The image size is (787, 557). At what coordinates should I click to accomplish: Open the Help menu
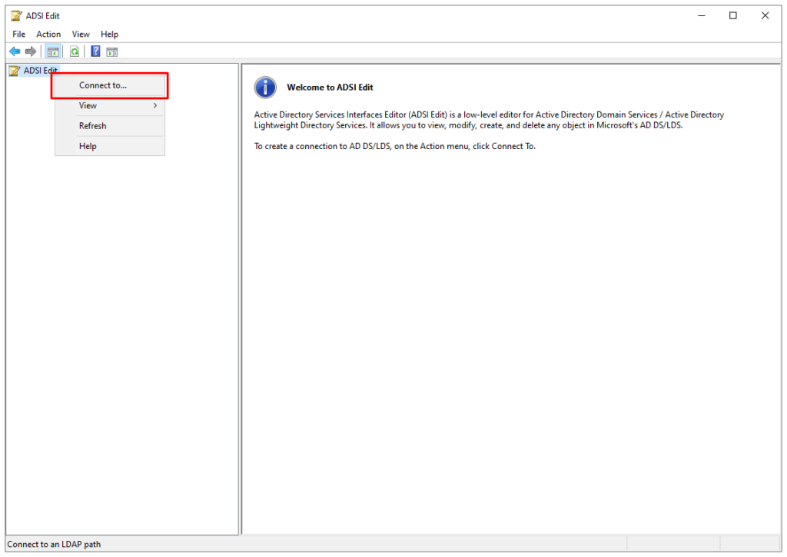coord(109,34)
